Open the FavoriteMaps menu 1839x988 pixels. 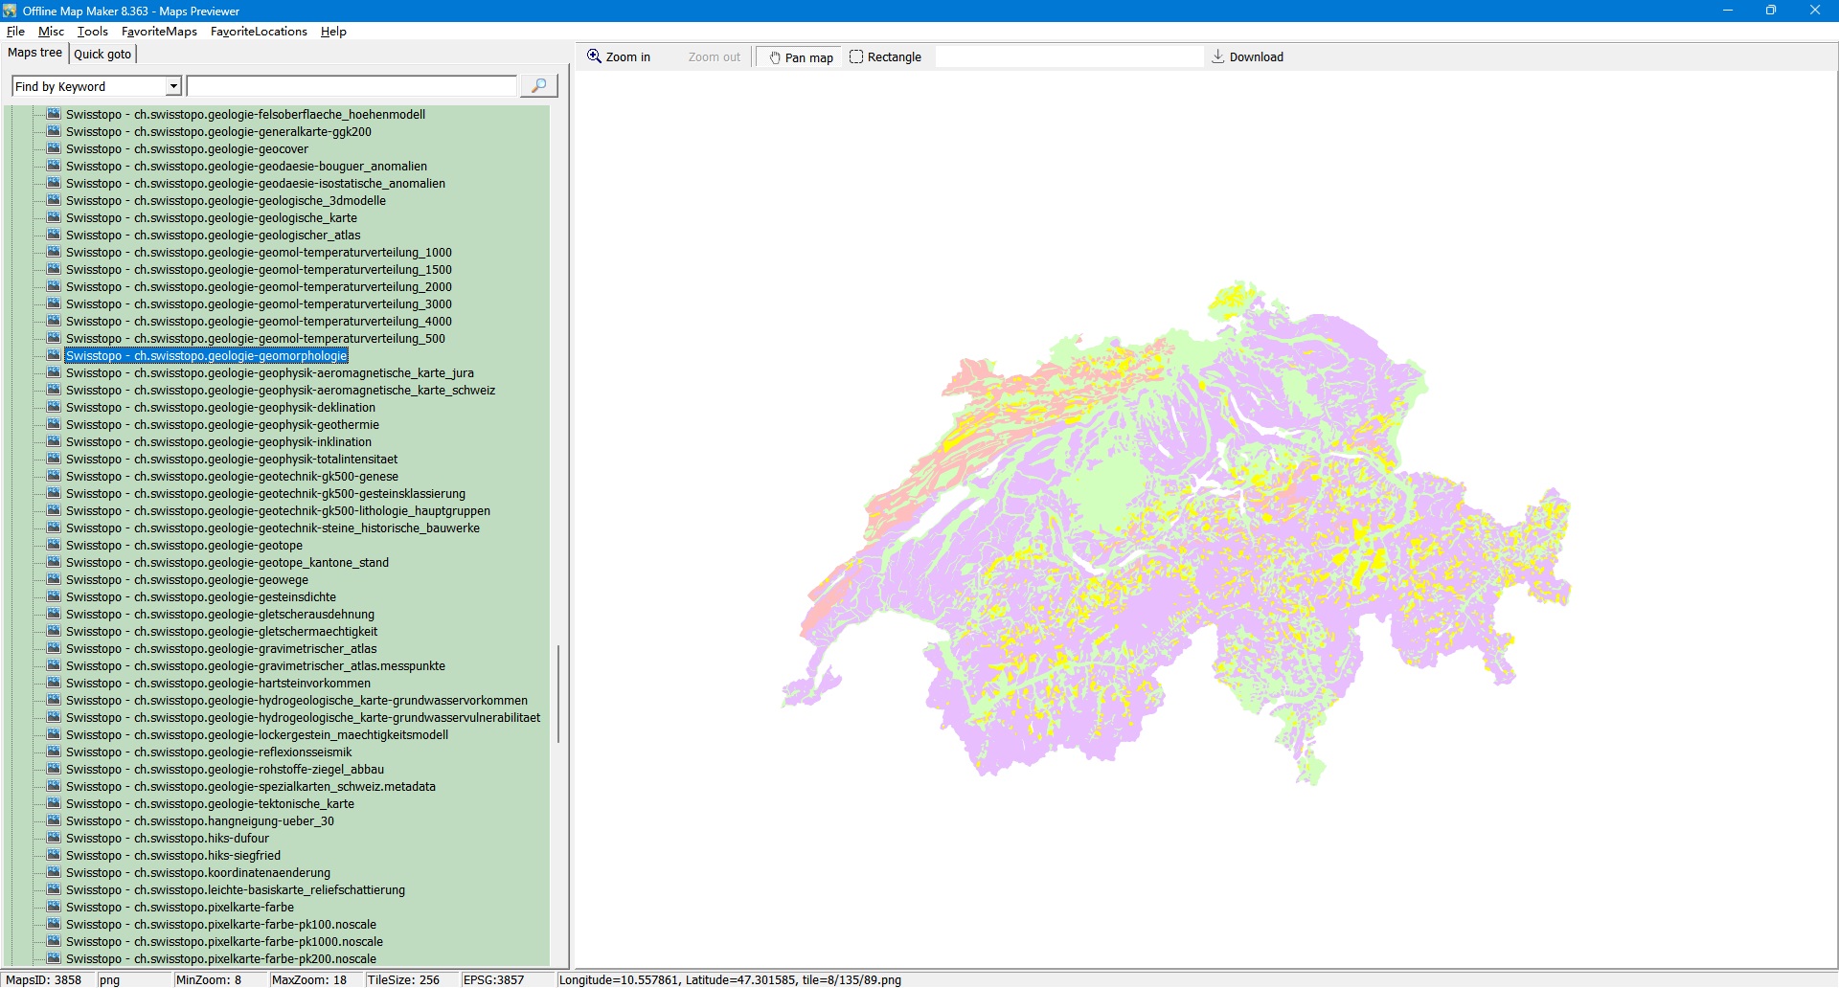pos(159,32)
